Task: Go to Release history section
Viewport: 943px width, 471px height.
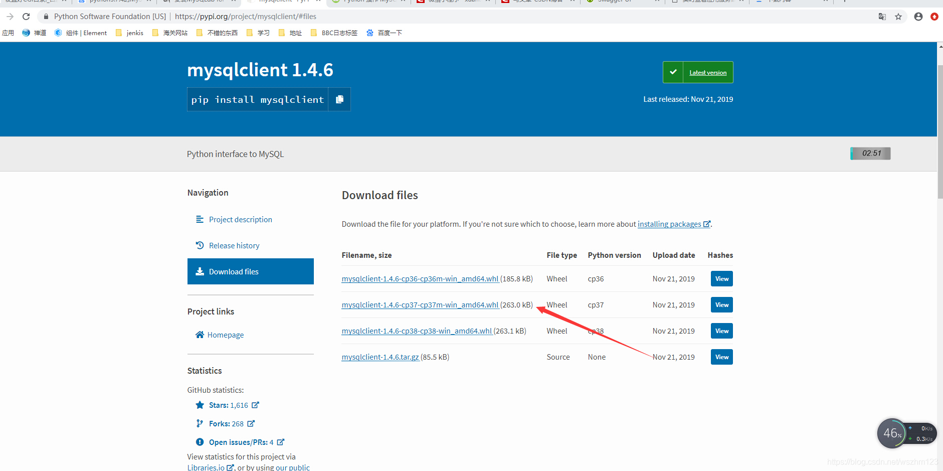Action: (234, 245)
